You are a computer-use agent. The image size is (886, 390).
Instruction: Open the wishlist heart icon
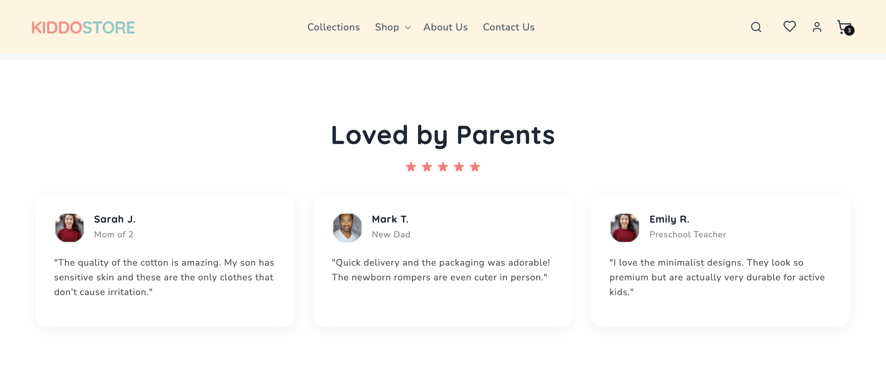pyautogui.click(x=789, y=26)
